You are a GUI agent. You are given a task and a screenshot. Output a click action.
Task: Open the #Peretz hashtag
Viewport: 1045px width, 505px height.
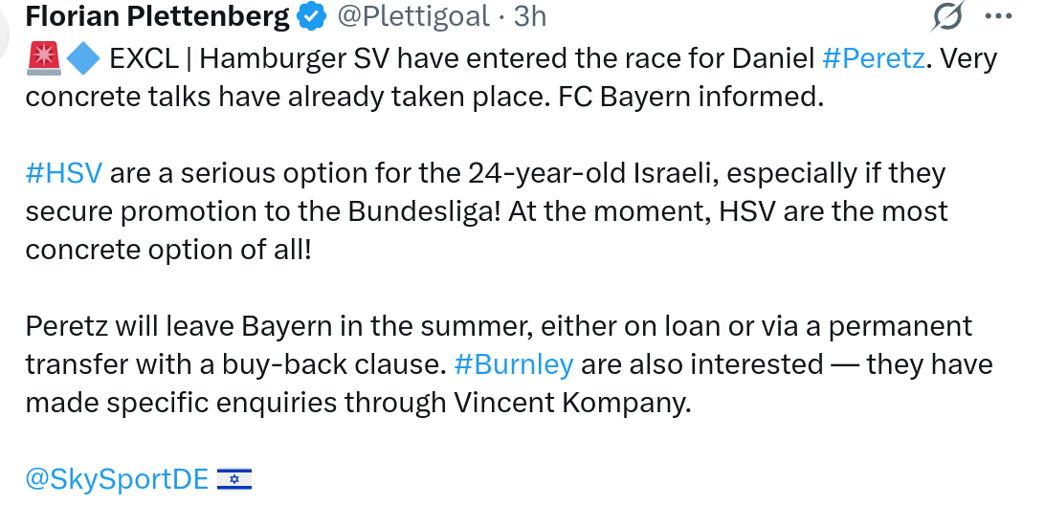[874, 59]
